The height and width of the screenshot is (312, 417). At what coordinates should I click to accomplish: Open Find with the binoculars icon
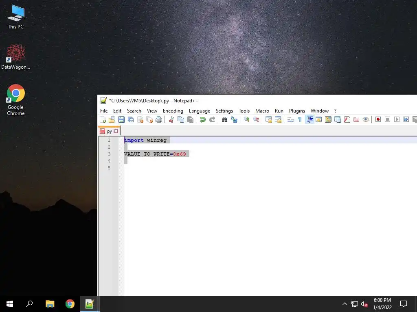click(224, 119)
